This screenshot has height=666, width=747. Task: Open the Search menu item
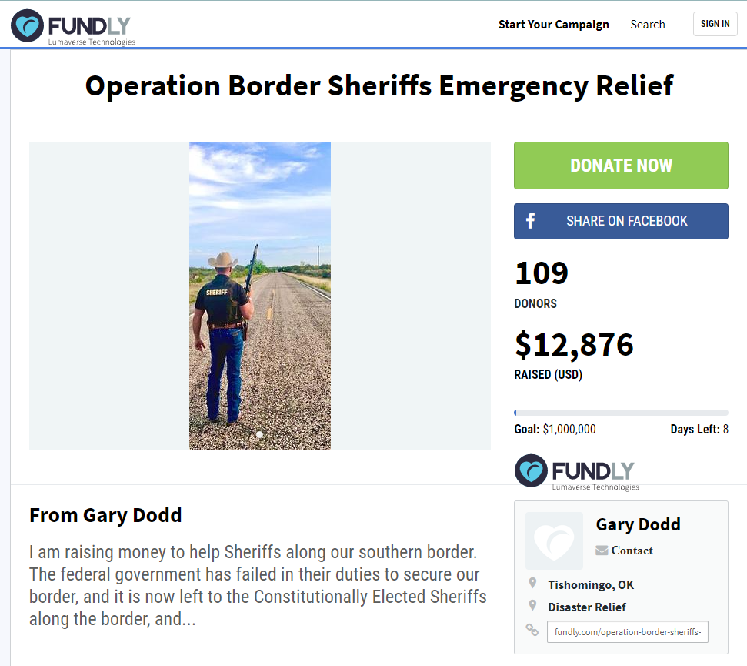[648, 25]
